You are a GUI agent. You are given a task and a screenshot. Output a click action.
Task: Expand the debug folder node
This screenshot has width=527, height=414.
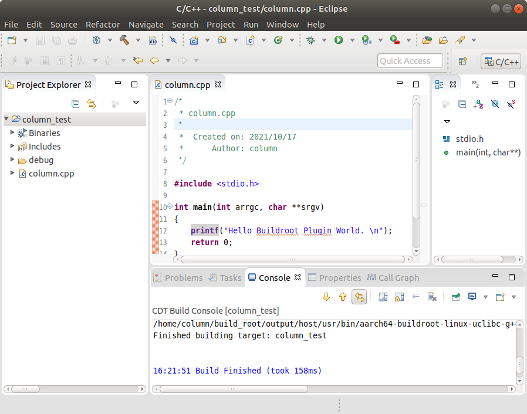click(12, 159)
